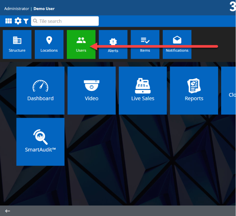This screenshot has width=236, height=216.
Task: Launch the Dashboard gauge tile
Action: pyautogui.click(x=40, y=90)
